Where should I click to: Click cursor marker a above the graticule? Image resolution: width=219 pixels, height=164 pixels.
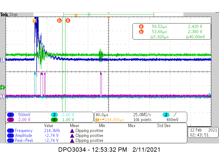[x=68, y=20]
